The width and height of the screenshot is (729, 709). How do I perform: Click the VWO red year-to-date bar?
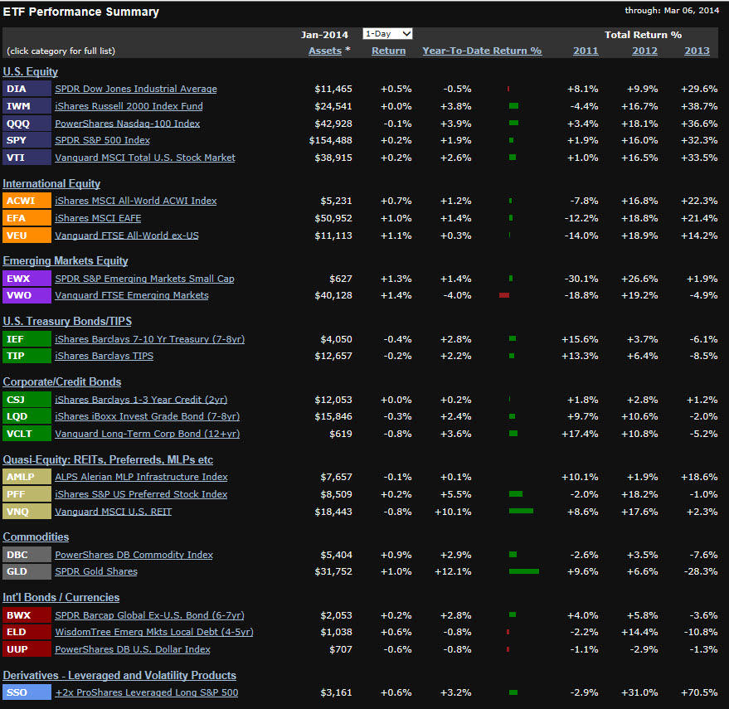(x=504, y=295)
